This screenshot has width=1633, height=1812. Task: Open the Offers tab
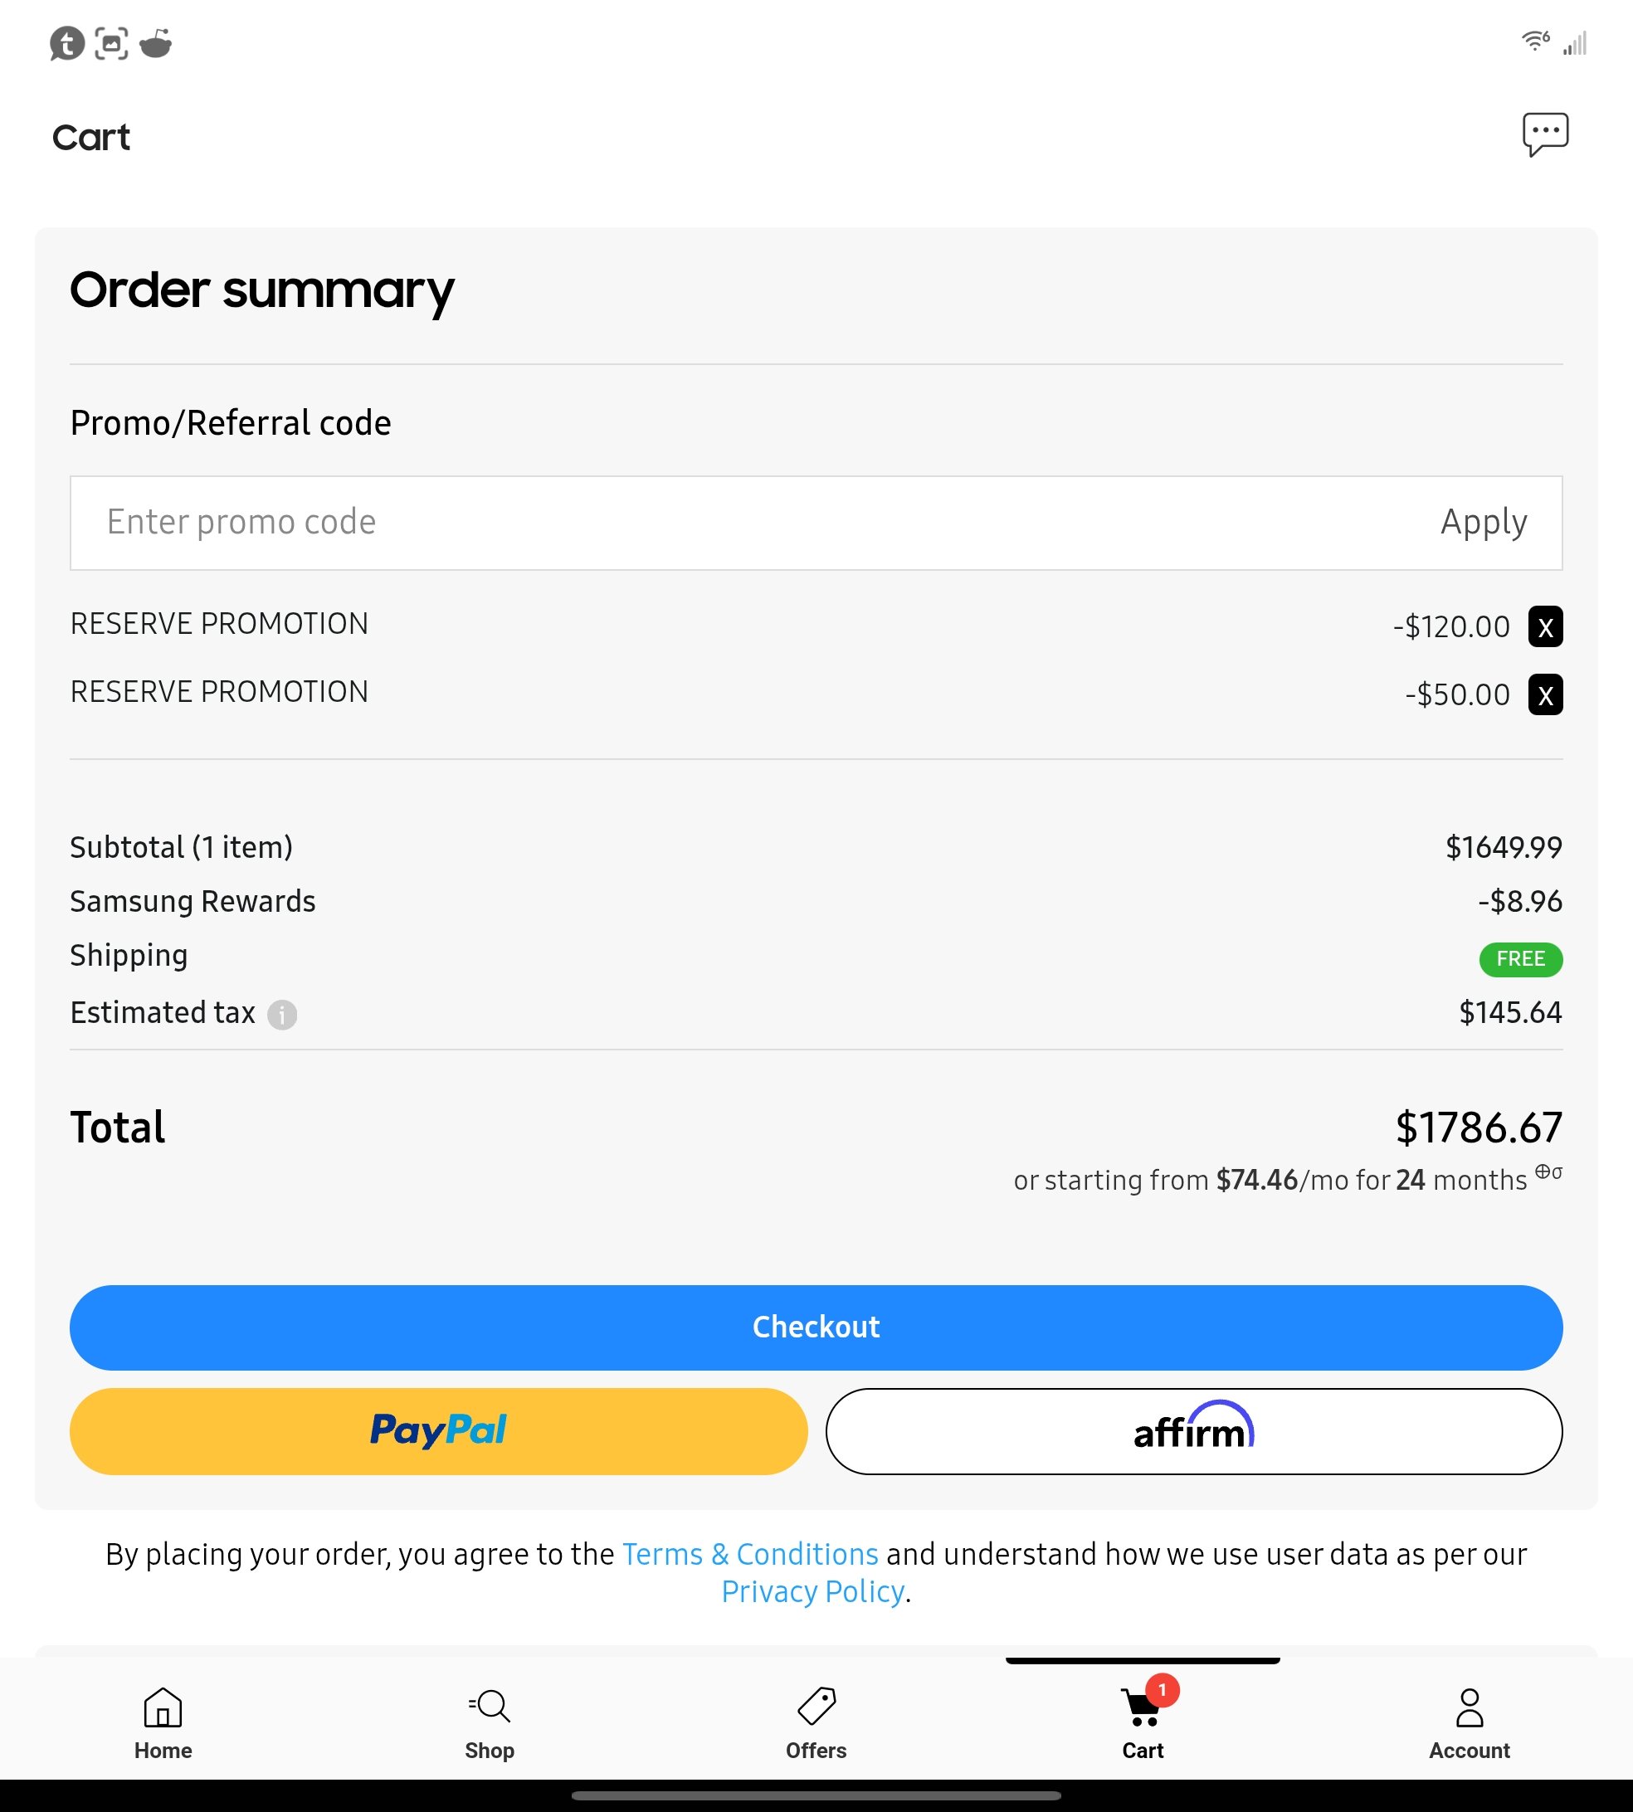[x=816, y=1722]
